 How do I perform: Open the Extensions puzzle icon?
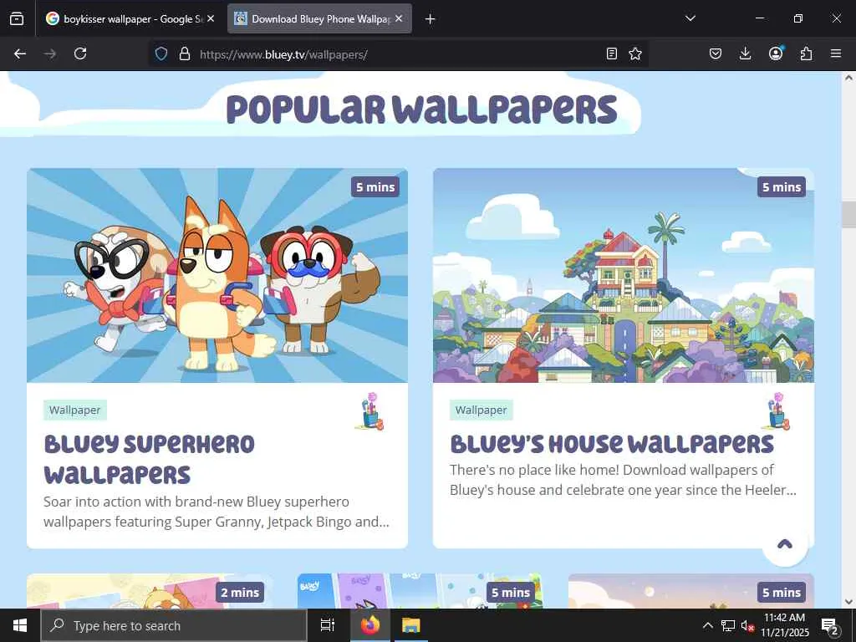click(x=806, y=53)
